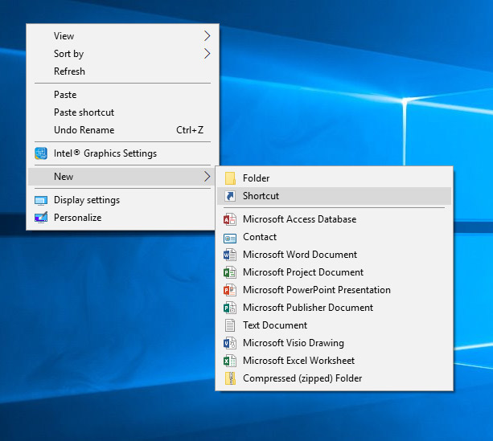Choose Refresh from the context menu
493x441 pixels.
[x=122, y=71]
